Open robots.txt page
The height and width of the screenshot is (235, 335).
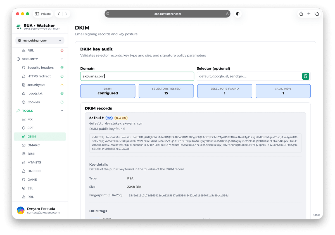tap(40, 93)
